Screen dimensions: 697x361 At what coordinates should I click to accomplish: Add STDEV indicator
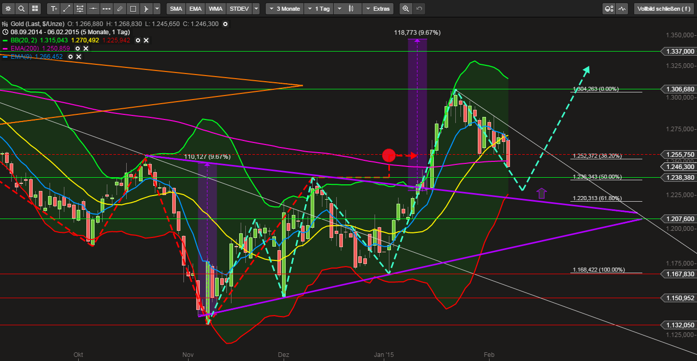tap(239, 9)
